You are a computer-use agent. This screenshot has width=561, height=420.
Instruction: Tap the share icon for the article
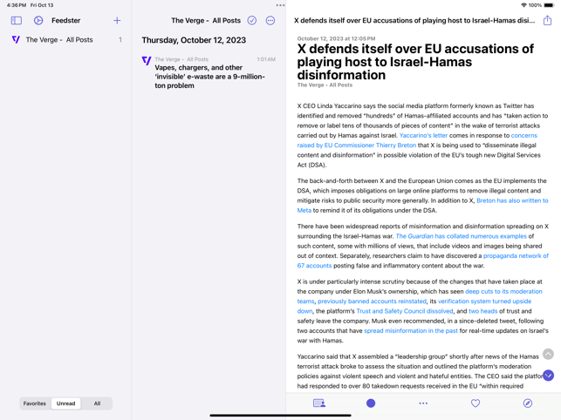tap(547, 20)
